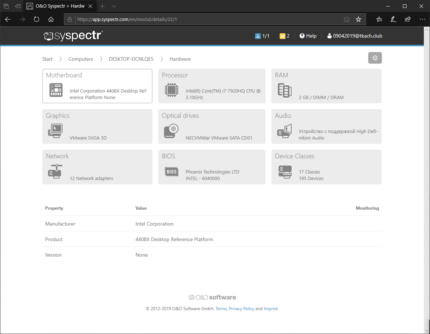This screenshot has height=334, width=430.
Task: Open reading view icon
Action: (x=347, y=19)
